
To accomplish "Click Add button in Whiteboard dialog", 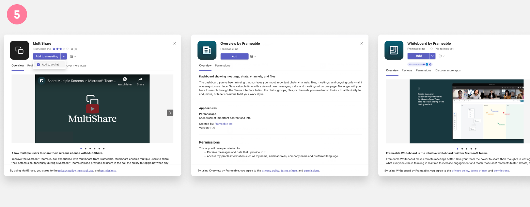I will coord(418,56).
